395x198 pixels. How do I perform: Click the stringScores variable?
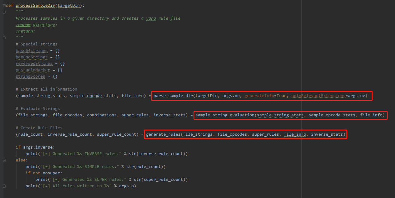point(30,76)
